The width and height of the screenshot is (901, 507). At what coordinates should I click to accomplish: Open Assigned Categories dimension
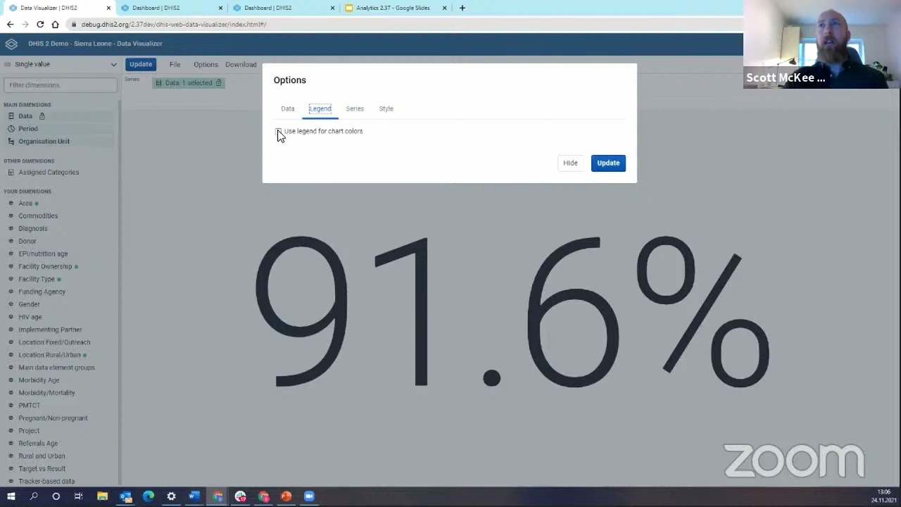(x=49, y=172)
